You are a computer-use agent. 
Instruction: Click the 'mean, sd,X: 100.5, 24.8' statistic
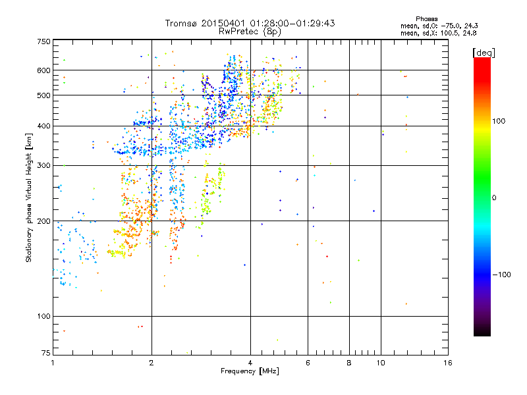tap(438, 33)
